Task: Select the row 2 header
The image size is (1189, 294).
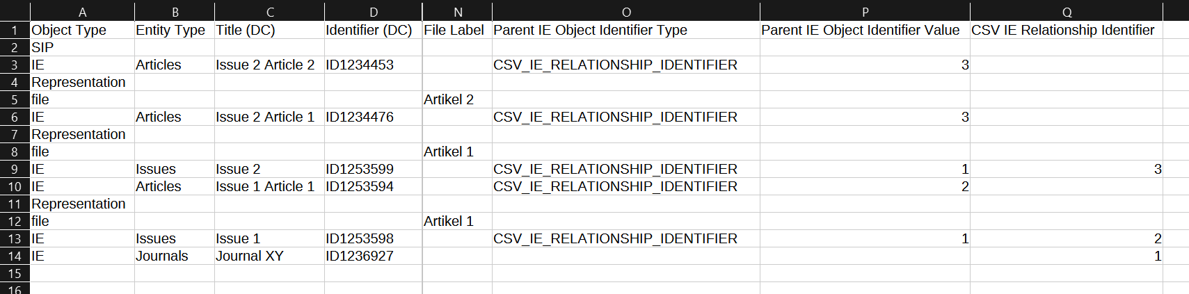Action: pyautogui.click(x=15, y=47)
